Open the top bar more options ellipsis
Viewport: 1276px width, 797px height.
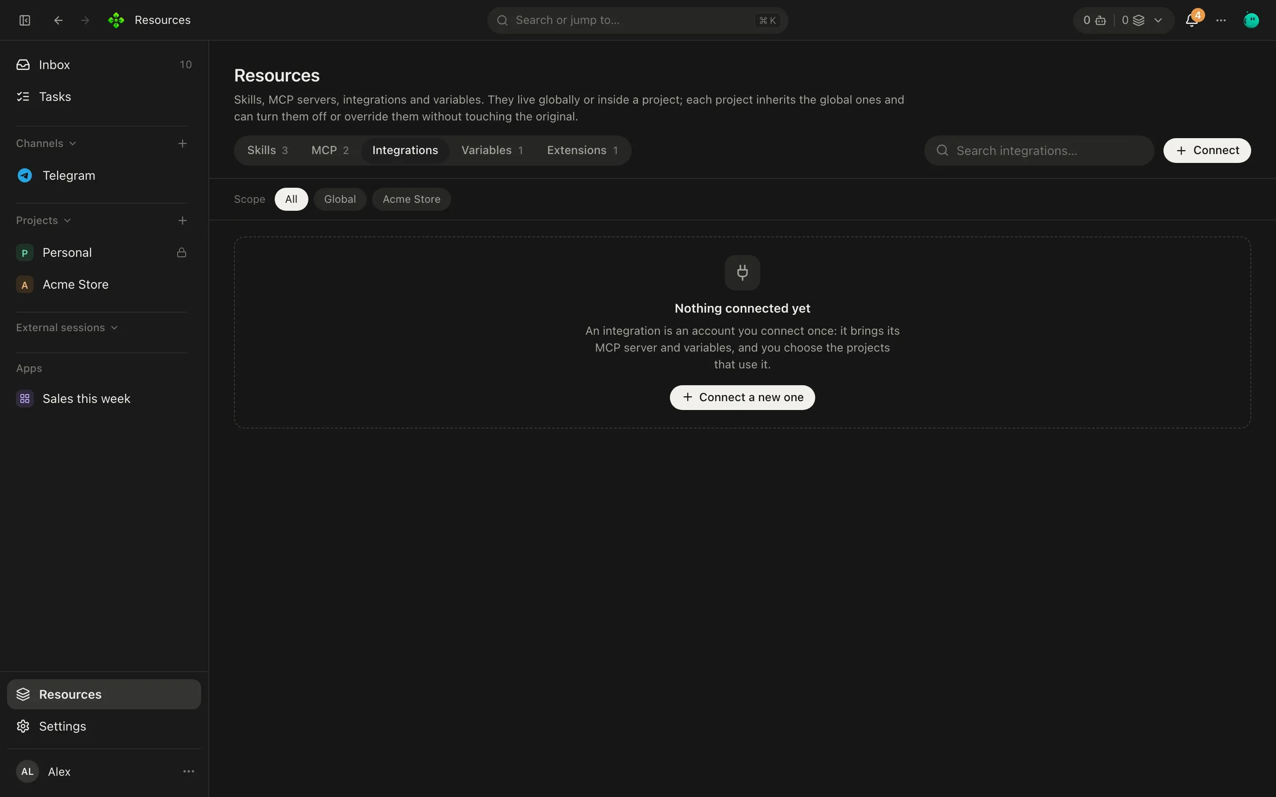(x=1221, y=20)
